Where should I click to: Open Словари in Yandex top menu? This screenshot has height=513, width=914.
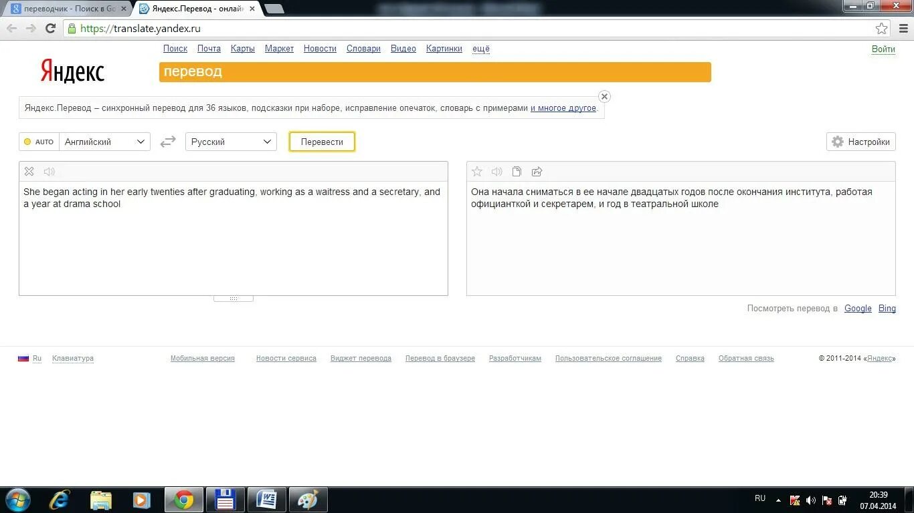point(363,49)
